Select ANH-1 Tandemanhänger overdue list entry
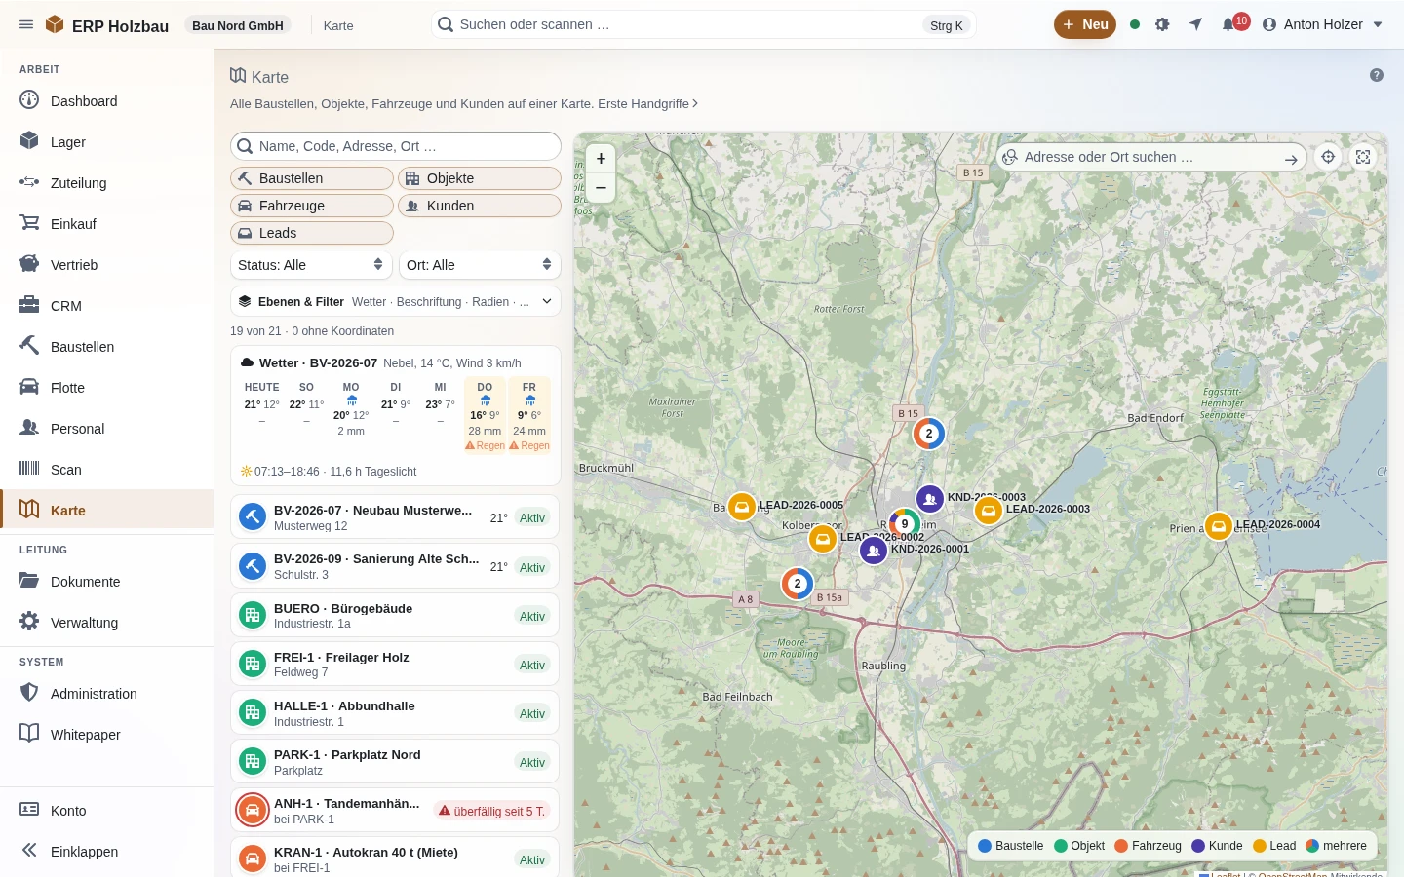 [x=396, y=810]
